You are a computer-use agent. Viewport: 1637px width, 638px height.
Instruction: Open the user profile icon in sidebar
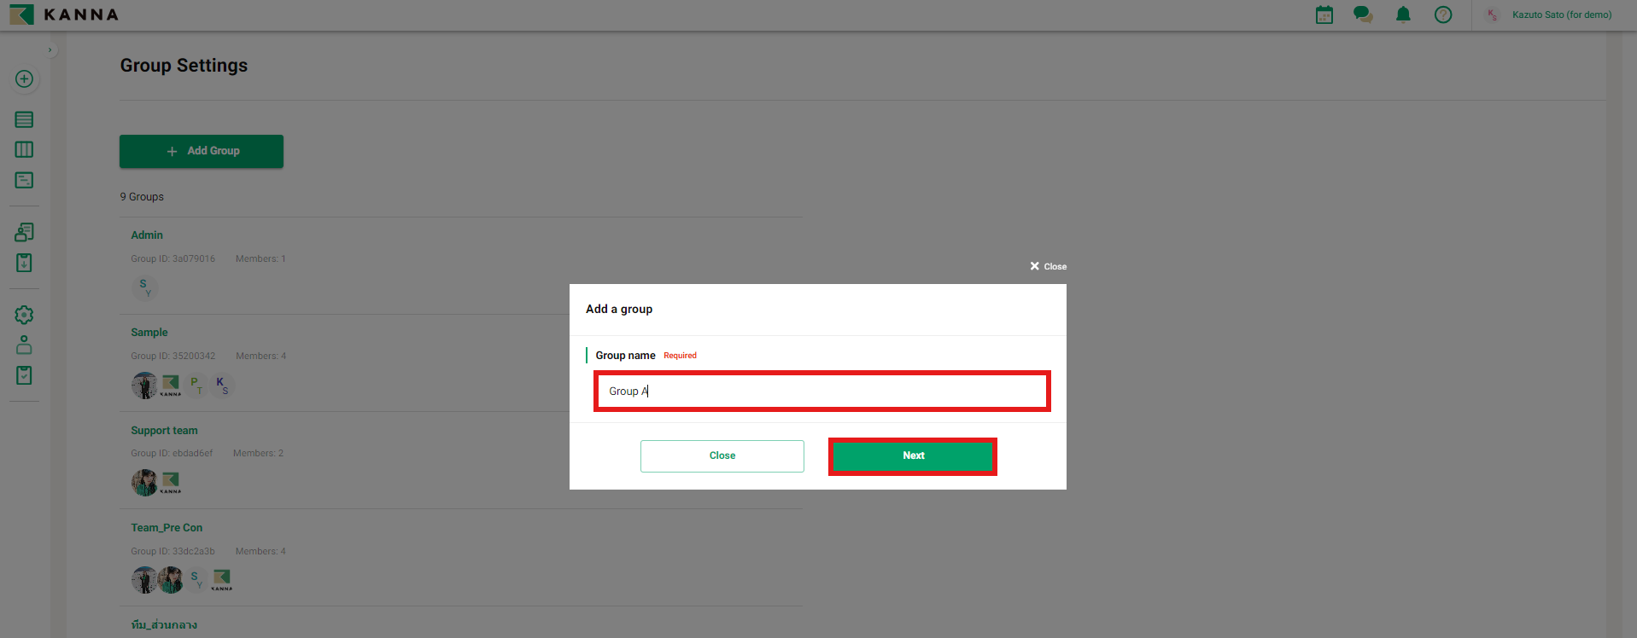click(24, 345)
